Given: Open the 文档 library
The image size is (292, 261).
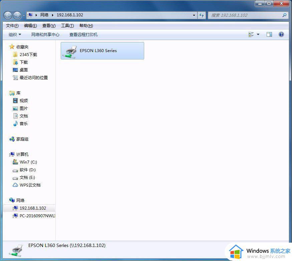Looking at the screenshot, I should (24, 116).
